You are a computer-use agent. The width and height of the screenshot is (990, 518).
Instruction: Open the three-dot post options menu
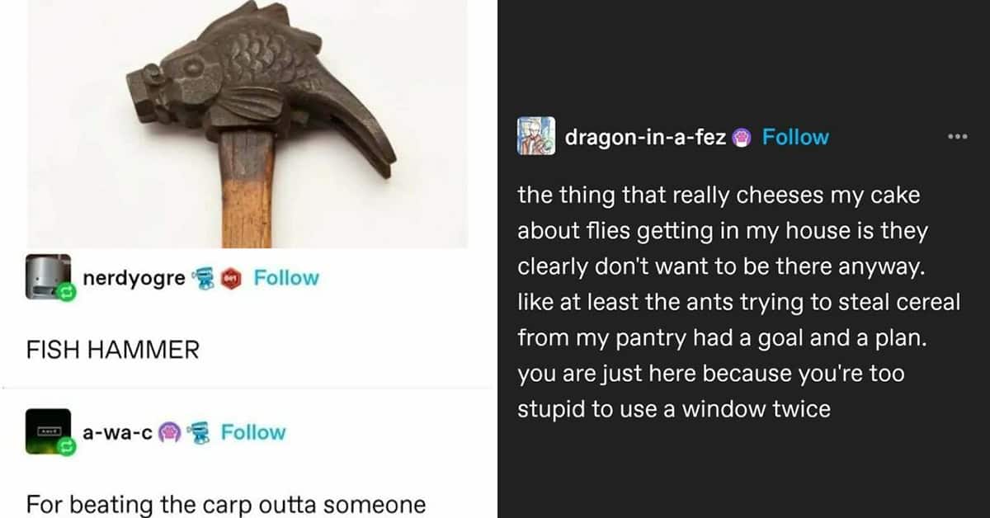pyautogui.click(x=957, y=137)
